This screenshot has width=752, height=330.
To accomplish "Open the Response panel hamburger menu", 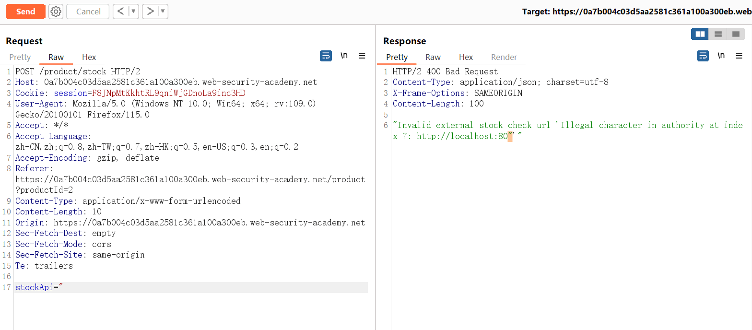I will point(739,56).
